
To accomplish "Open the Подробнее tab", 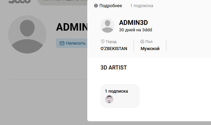I will tap(108, 6).
